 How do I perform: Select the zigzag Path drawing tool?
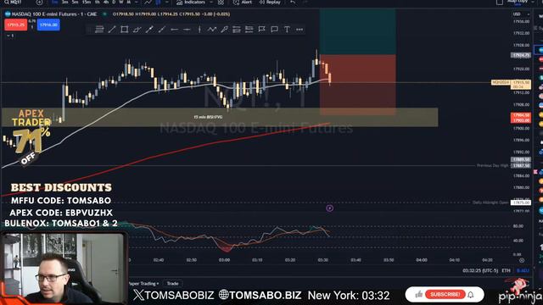click(211, 30)
